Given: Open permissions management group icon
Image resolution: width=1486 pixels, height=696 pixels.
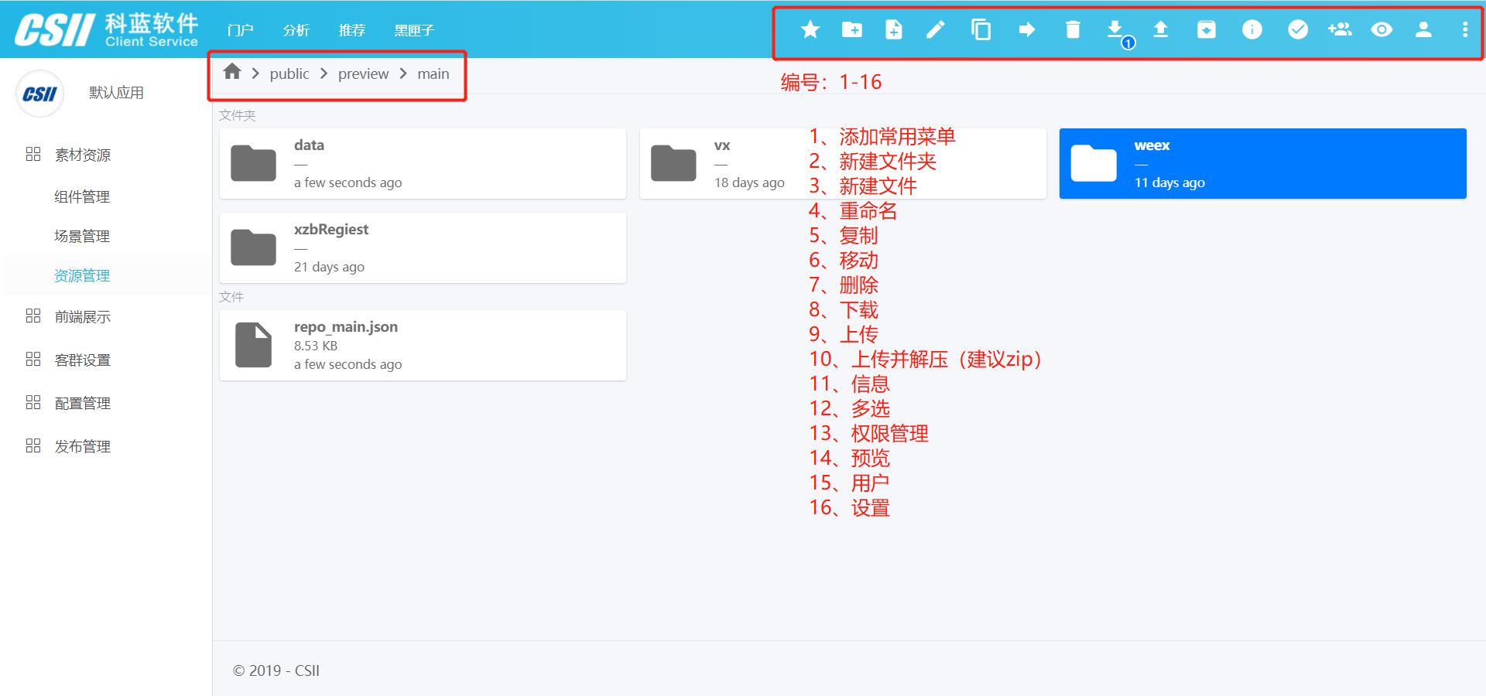Looking at the screenshot, I should [1340, 29].
